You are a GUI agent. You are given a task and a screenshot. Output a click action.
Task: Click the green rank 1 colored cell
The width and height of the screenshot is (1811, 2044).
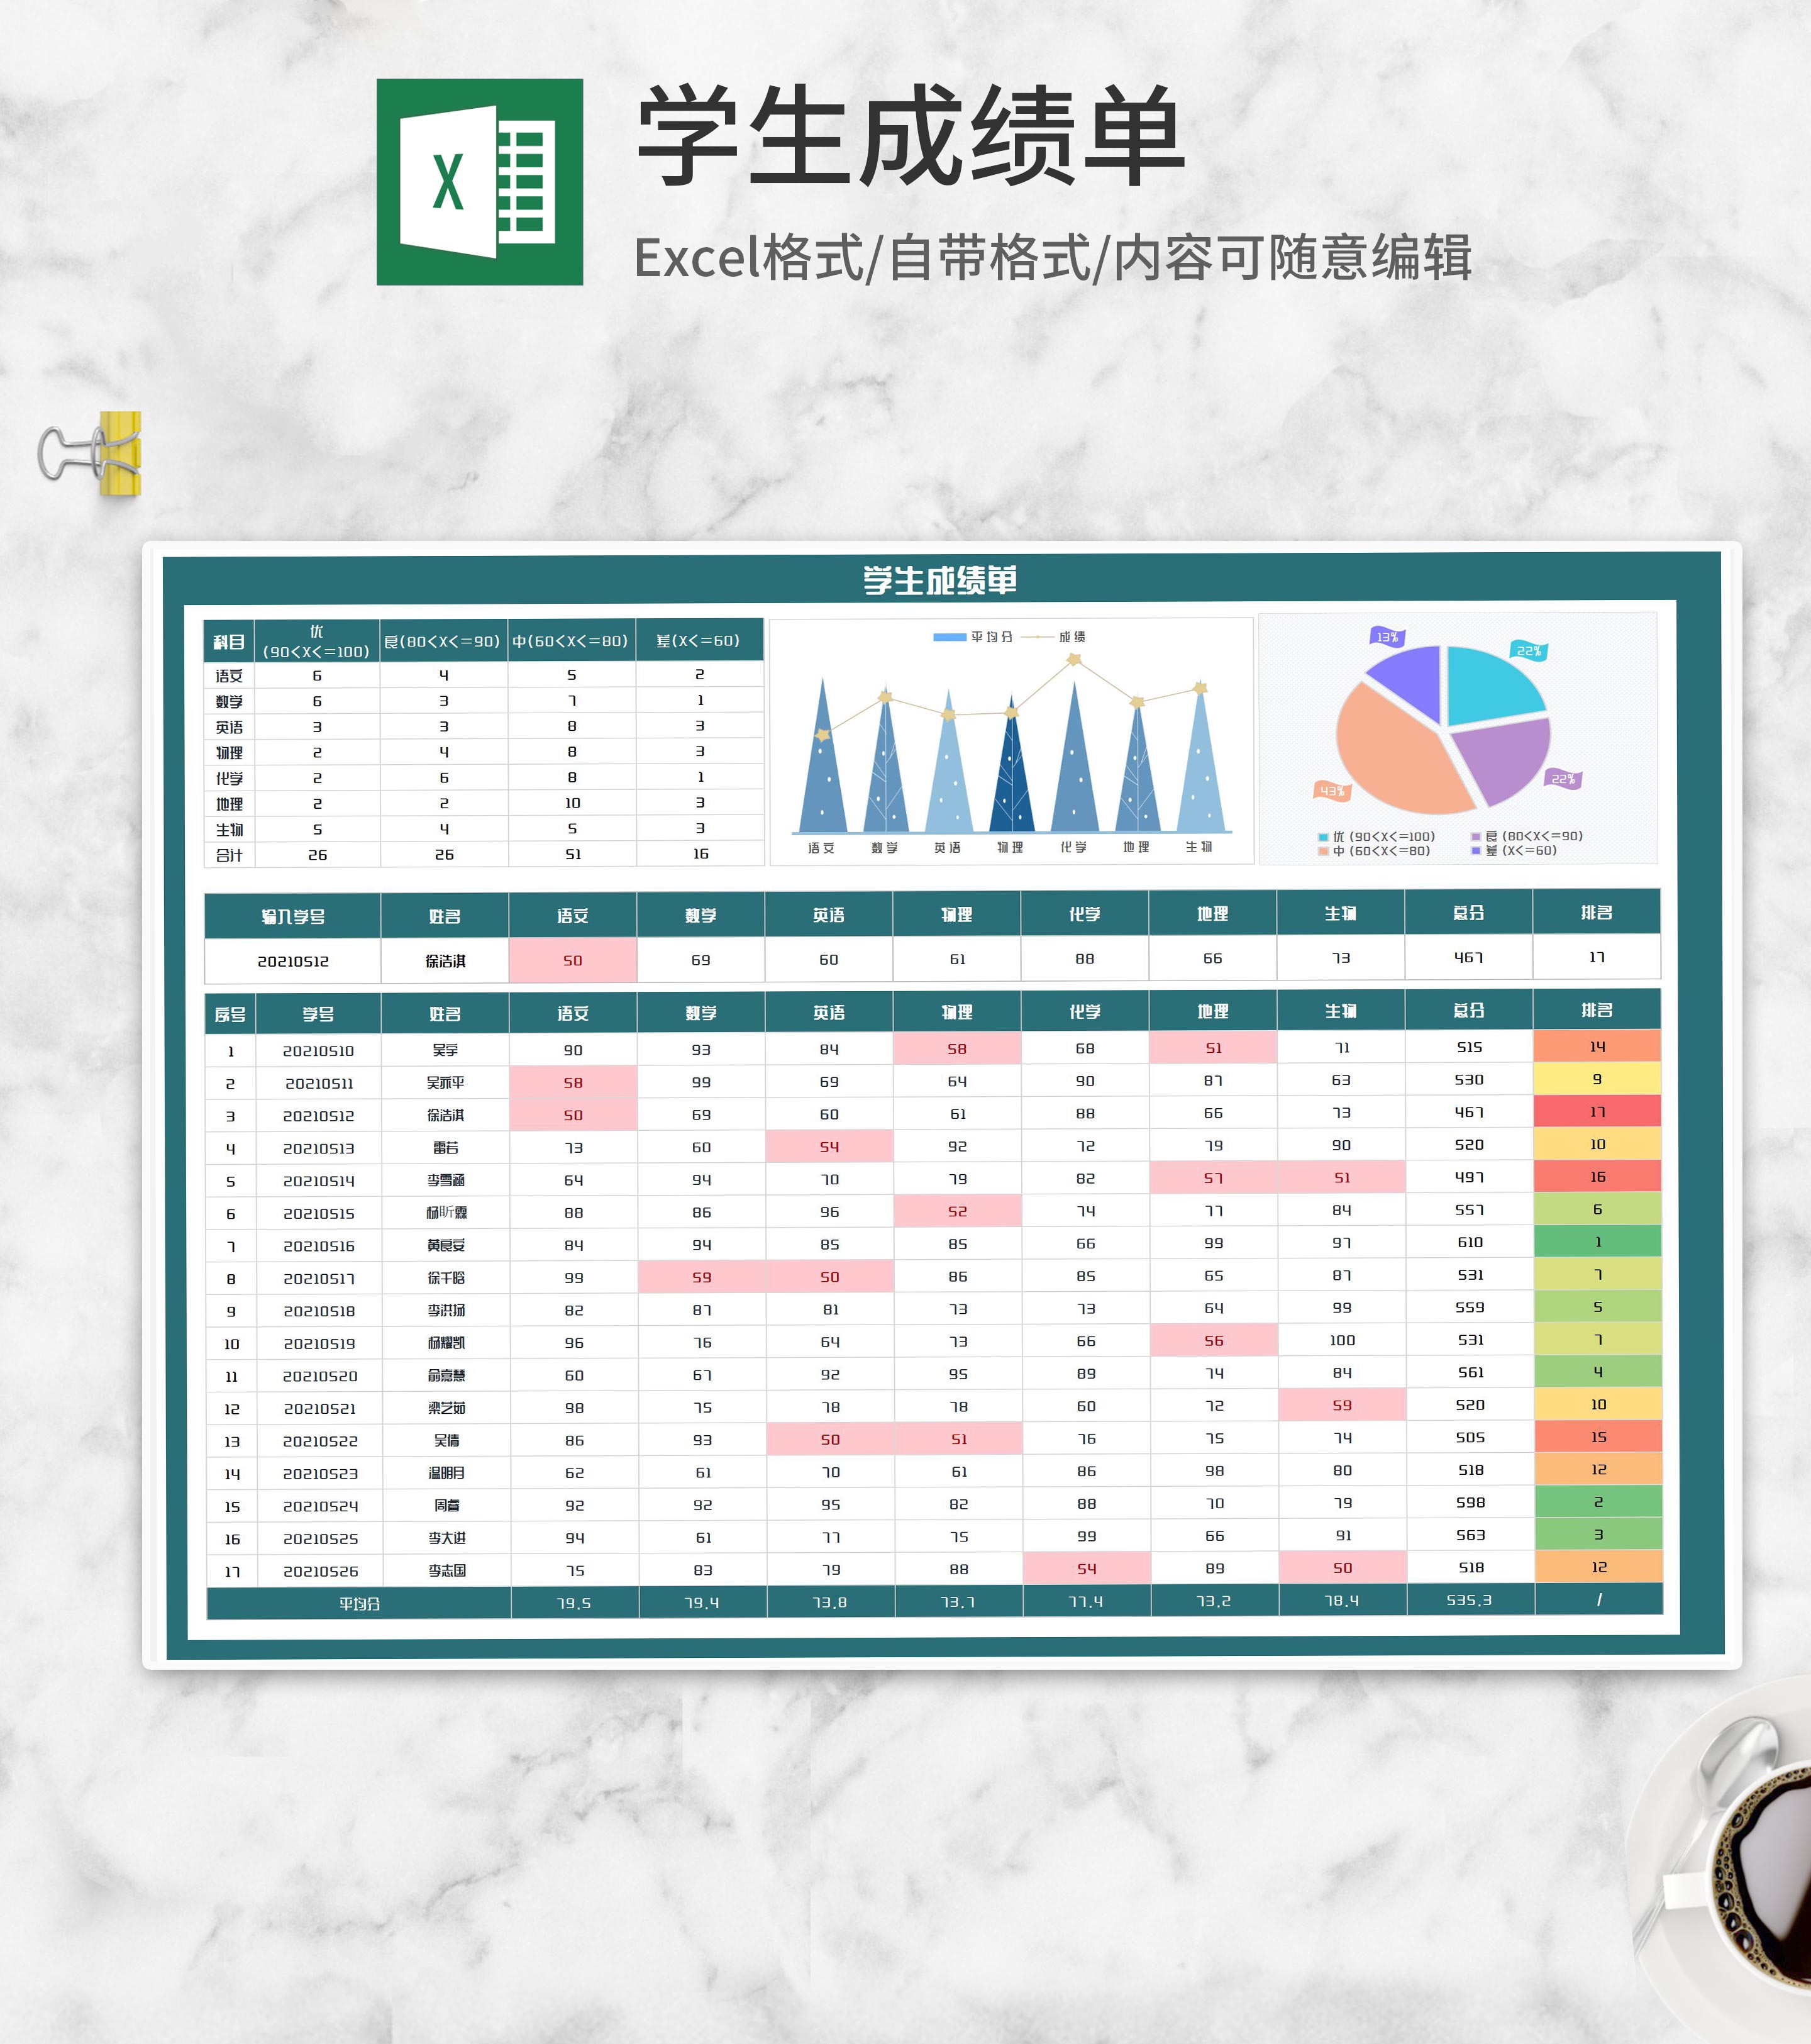point(1597,1242)
